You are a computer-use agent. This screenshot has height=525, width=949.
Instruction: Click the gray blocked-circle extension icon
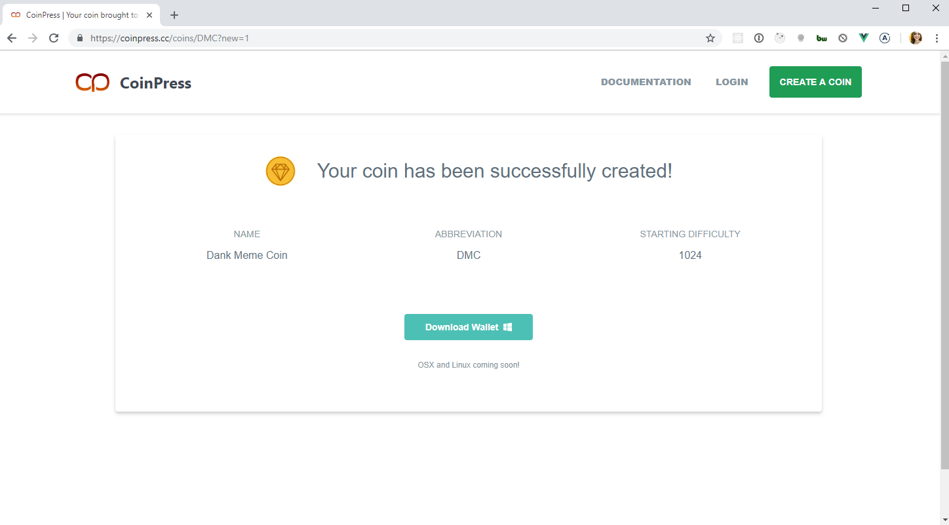click(843, 38)
